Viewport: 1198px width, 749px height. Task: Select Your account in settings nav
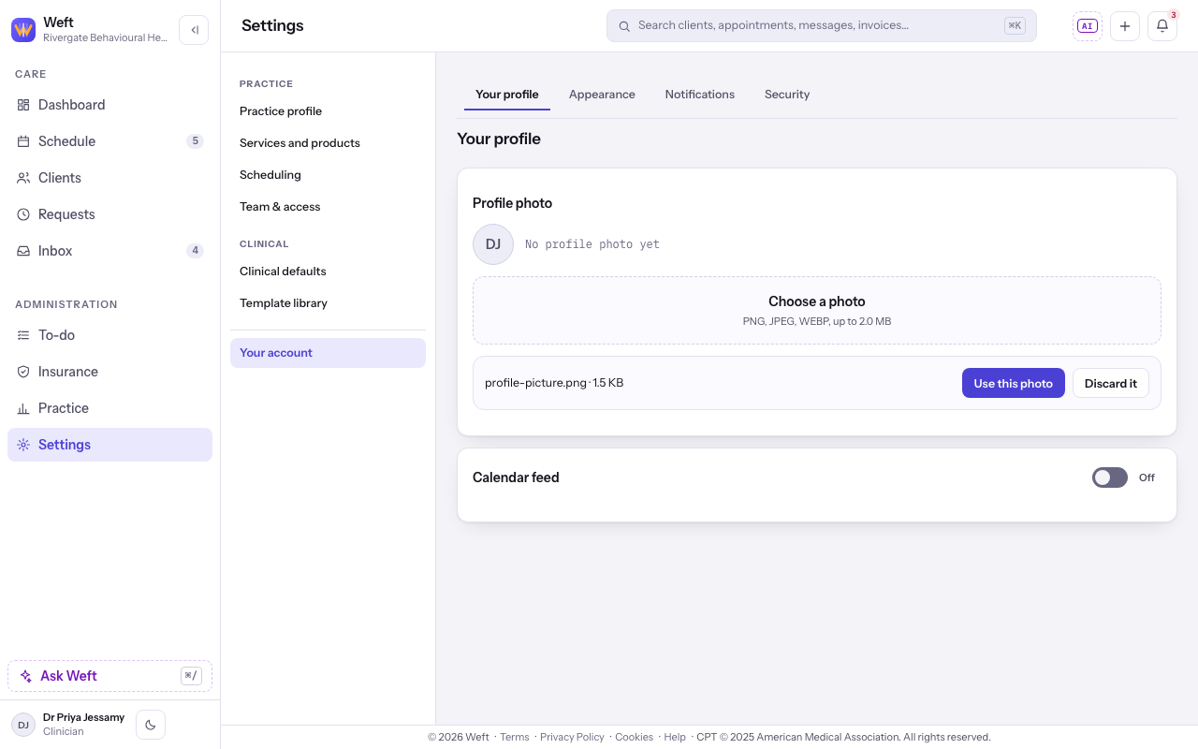pos(328,353)
